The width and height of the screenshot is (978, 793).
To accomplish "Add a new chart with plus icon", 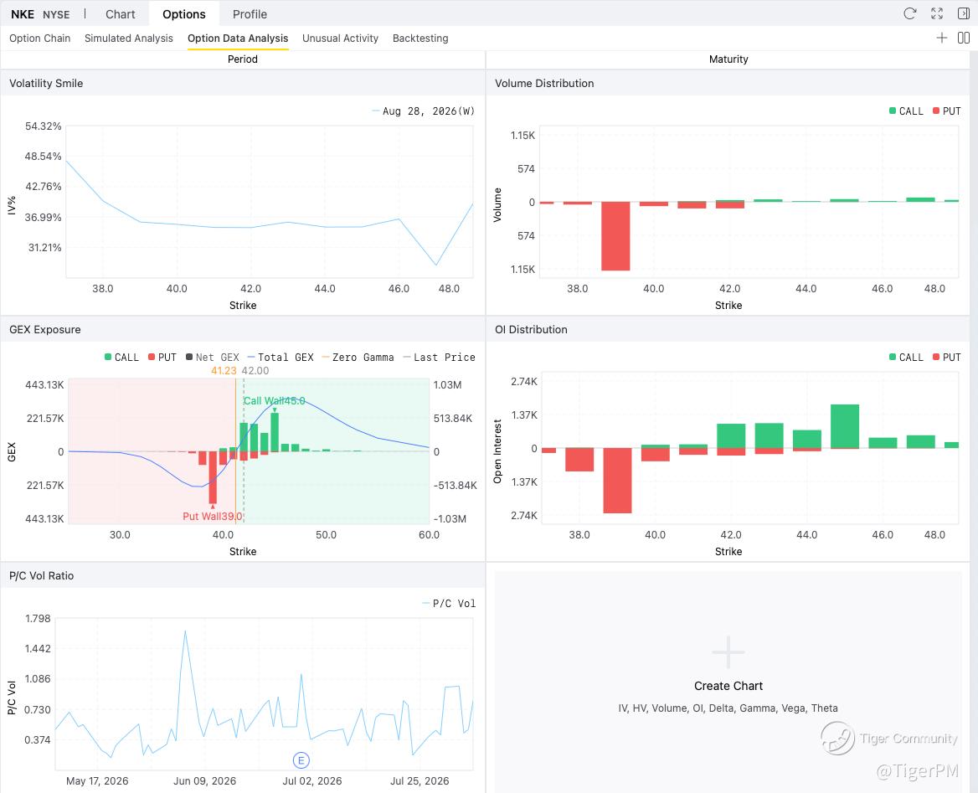I will tap(942, 38).
